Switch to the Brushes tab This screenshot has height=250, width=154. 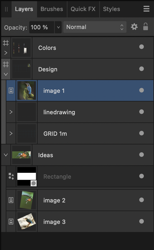coord(52,9)
